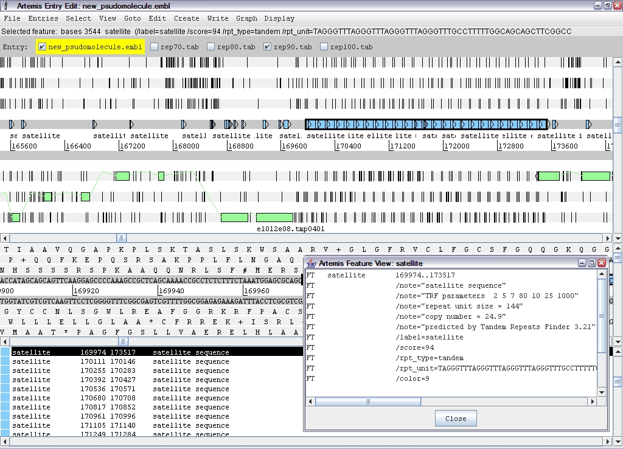
Task: Click the Feature View window Java icon
Action: [311, 263]
